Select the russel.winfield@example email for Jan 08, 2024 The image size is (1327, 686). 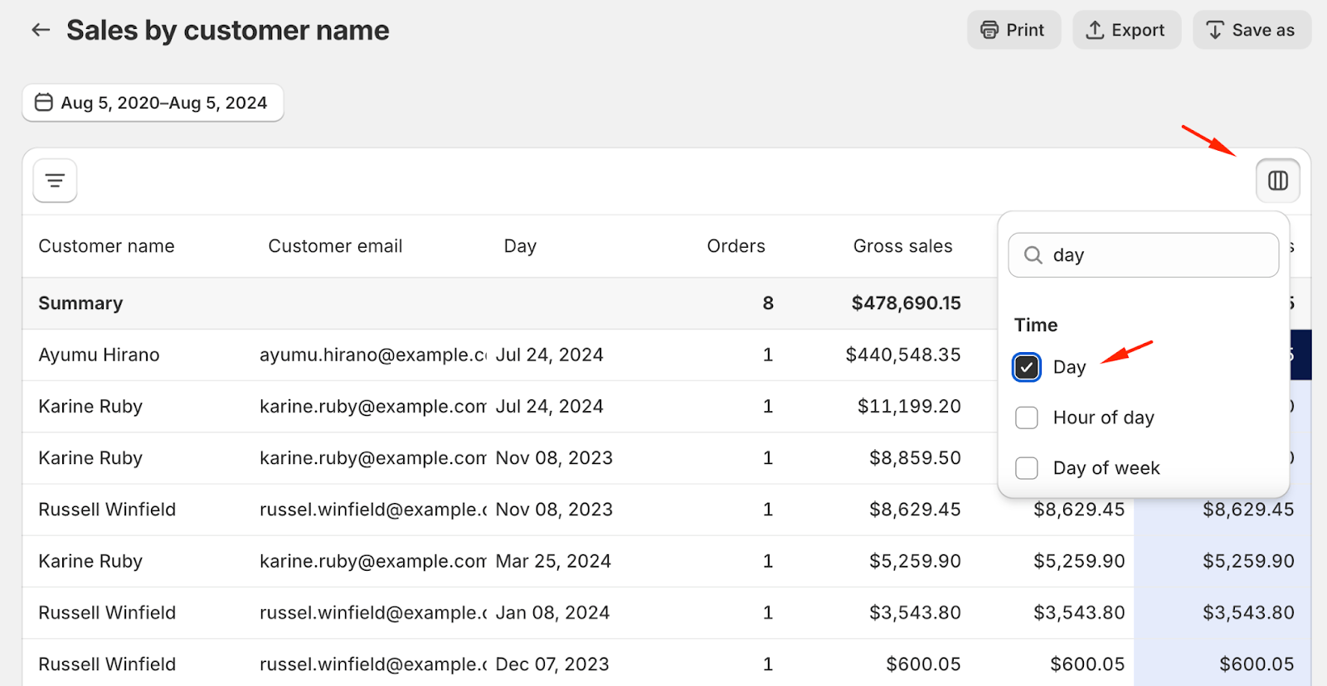372,612
